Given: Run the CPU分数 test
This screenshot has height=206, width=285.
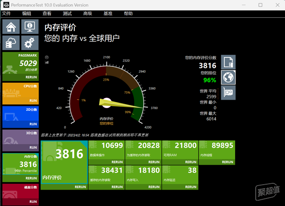Looking at the screenshot, I should 33,101.
